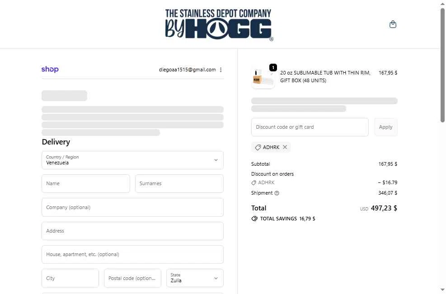Screen dimensions: 446x294
Task: Click the ADHRK applied discount tag
Action: 271,147
